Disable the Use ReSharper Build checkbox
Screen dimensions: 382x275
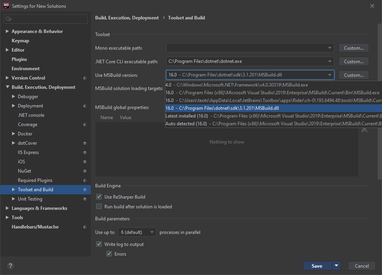99,197
